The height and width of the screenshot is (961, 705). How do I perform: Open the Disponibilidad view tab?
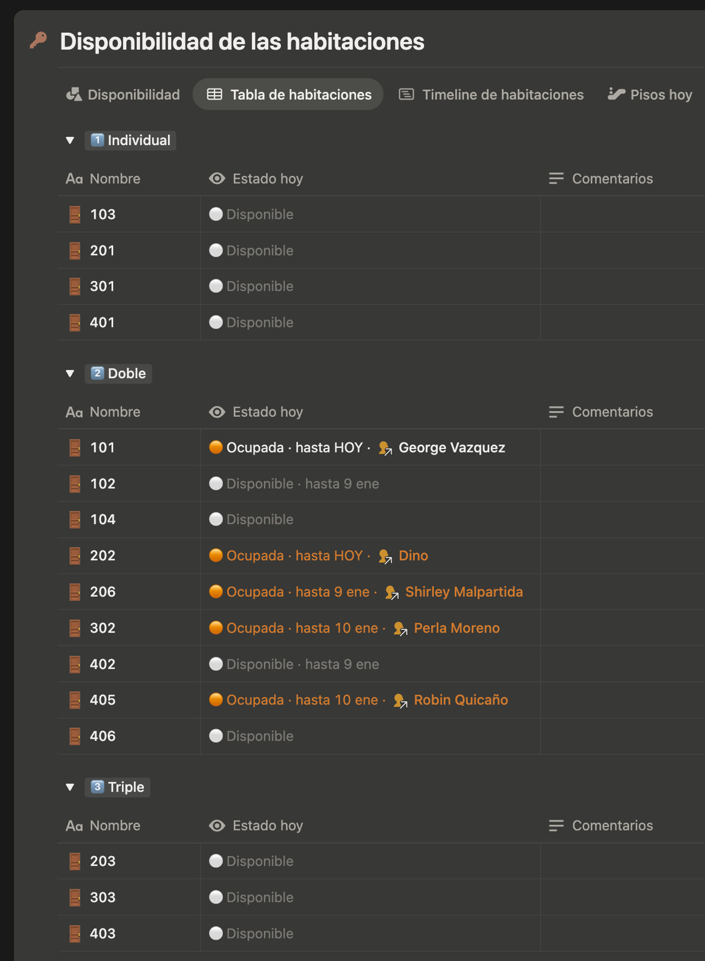(123, 95)
